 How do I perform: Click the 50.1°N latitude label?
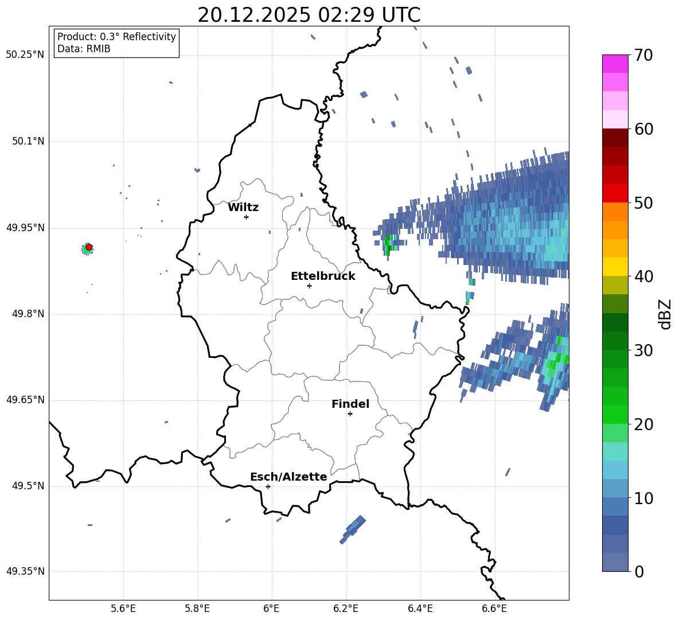28,142
